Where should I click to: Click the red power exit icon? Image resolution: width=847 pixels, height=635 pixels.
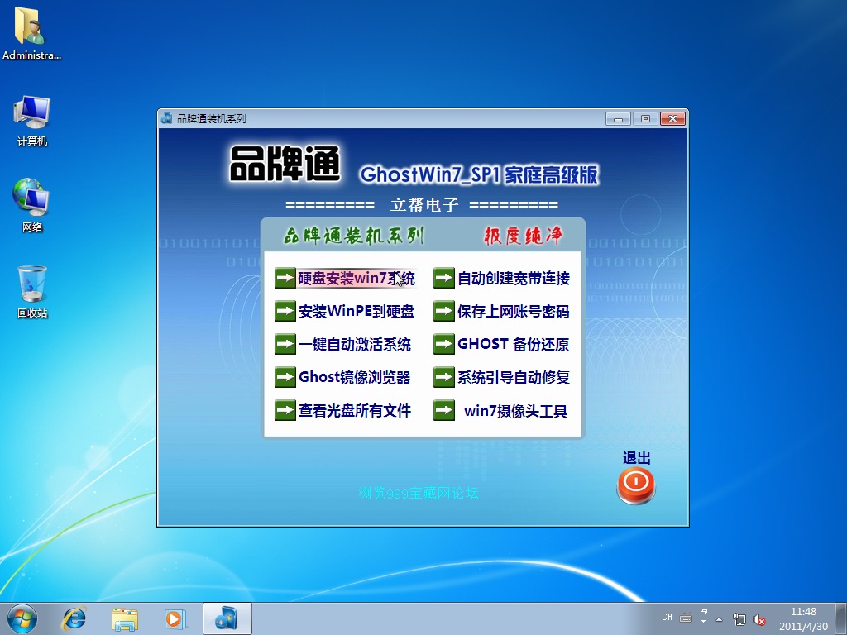[x=636, y=485]
